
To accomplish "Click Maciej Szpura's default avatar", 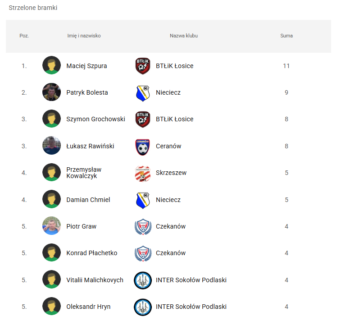I will pyautogui.click(x=51, y=66).
